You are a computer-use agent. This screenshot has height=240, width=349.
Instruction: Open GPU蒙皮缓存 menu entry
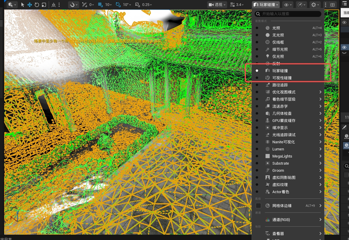pyautogui.click(x=288, y=120)
